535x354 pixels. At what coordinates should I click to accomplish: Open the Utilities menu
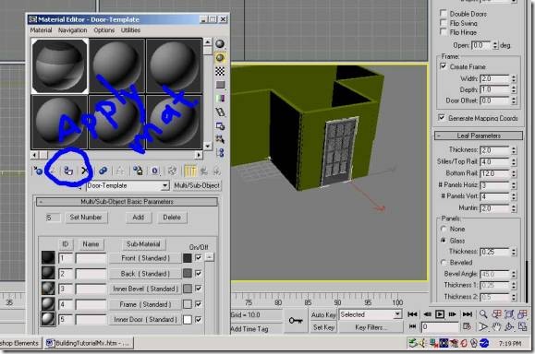tap(130, 29)
